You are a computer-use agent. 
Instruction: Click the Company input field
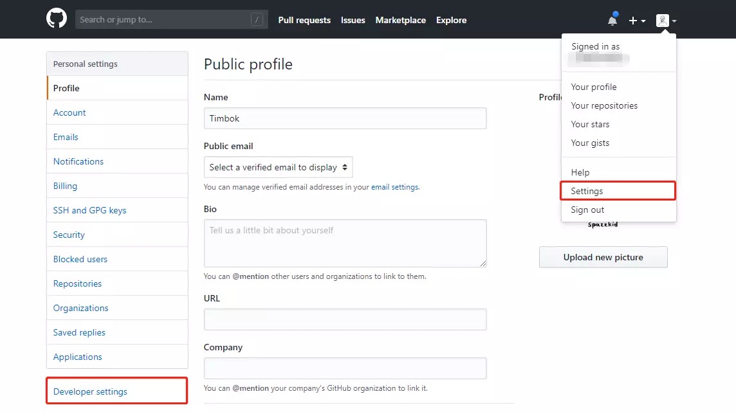tap(345, 368)
